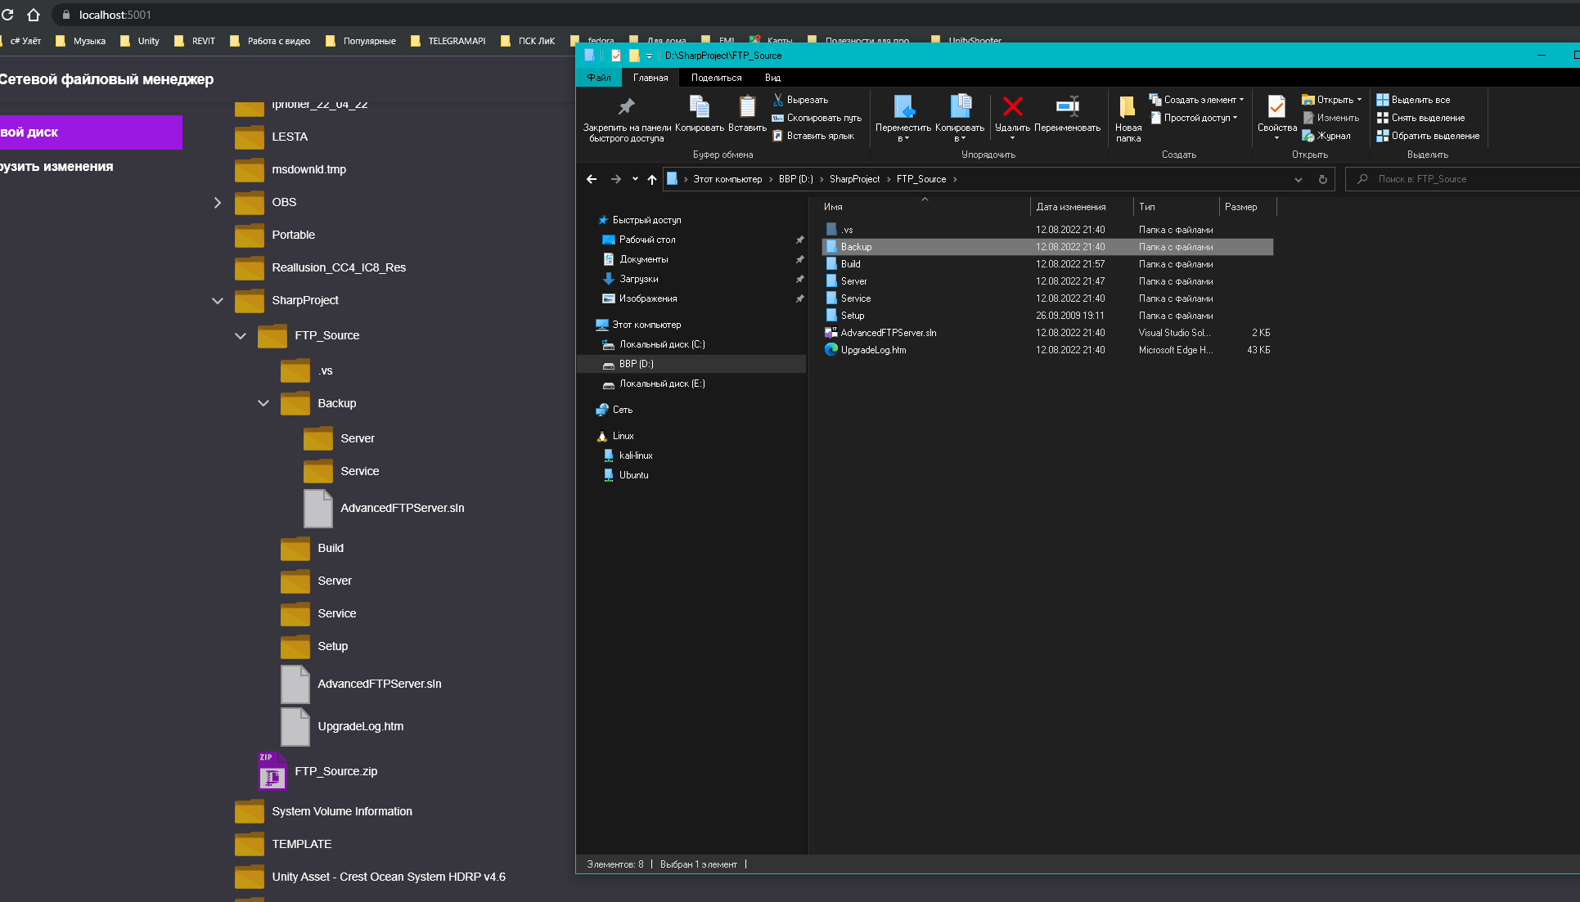Click browser Reload icon

pyautogui.click(x=7, y=15)
